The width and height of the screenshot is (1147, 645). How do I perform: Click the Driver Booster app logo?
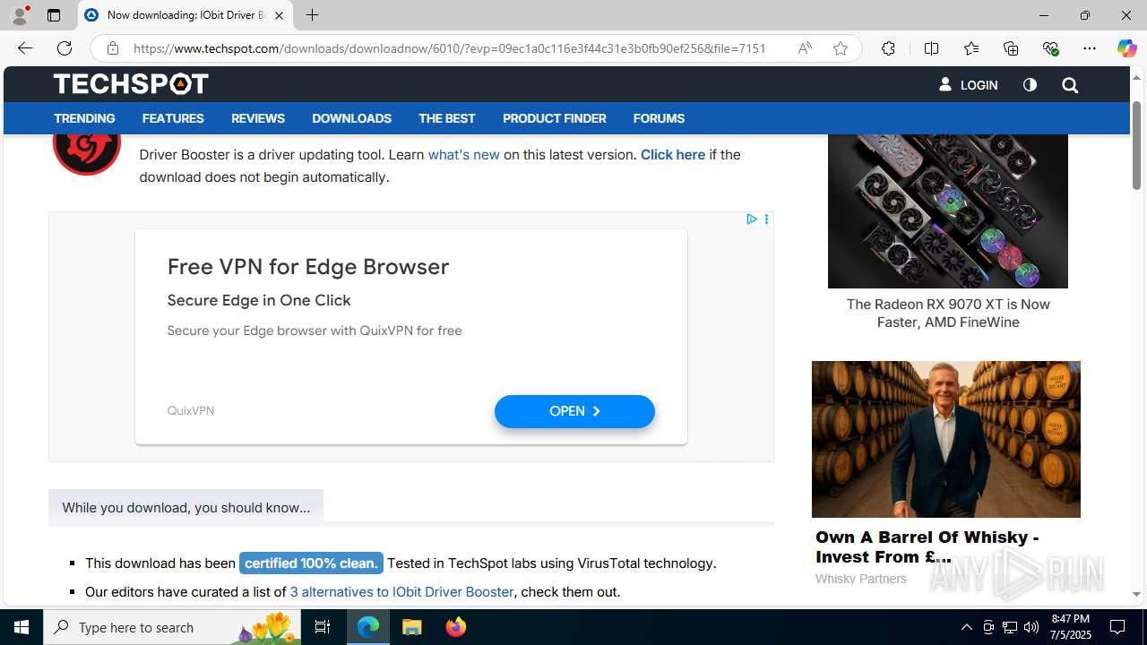(87, 154)
